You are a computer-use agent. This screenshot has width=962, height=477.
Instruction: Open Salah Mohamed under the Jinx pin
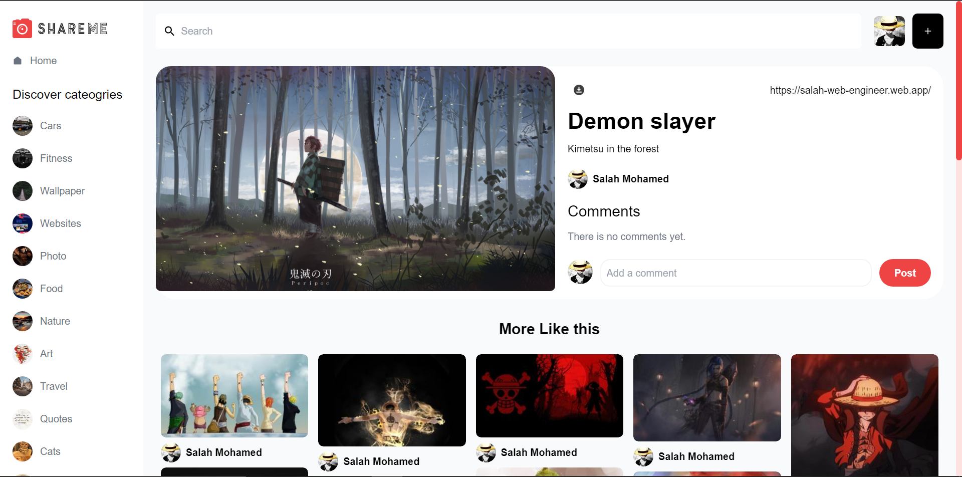tap(696, 456)
